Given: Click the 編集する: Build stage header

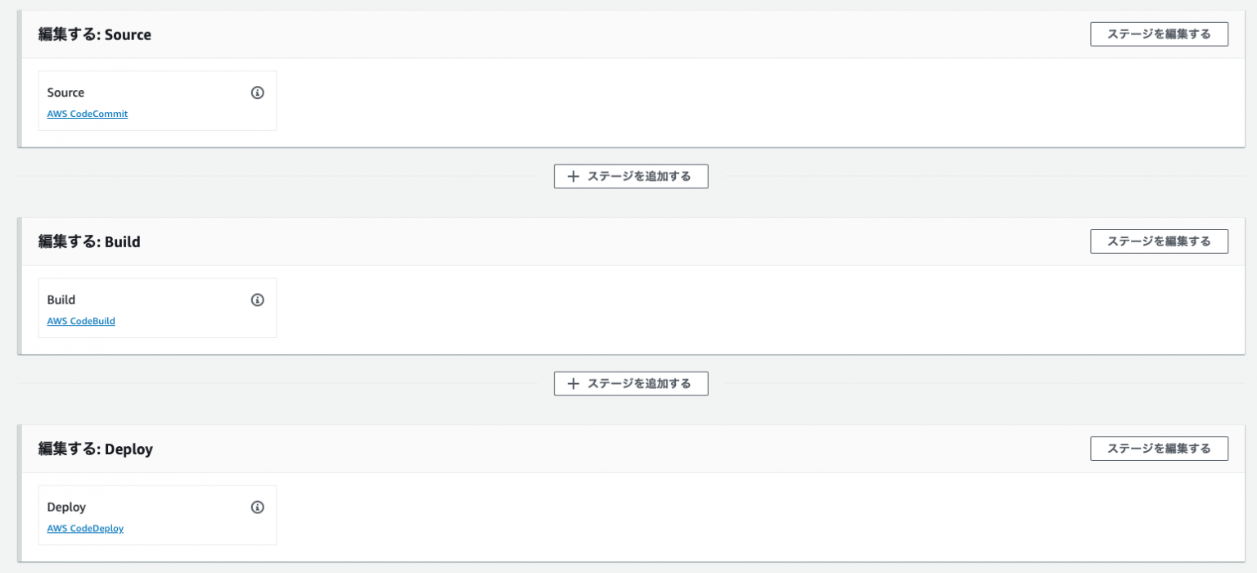Looking at the screenshot, I should tap(90, 241).
